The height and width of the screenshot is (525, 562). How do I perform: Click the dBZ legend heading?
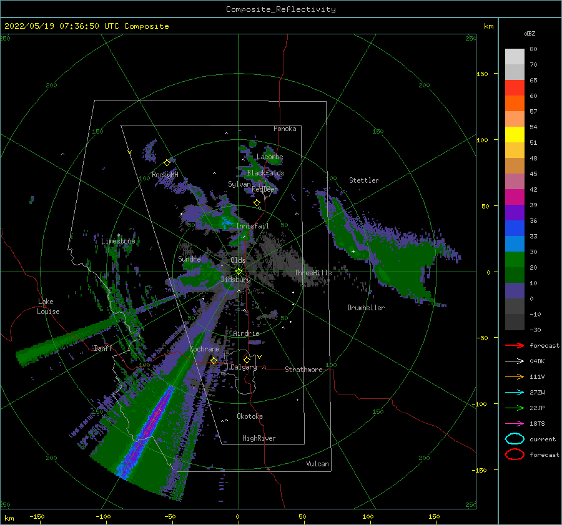pyautogui.click(x=530, y=33)
